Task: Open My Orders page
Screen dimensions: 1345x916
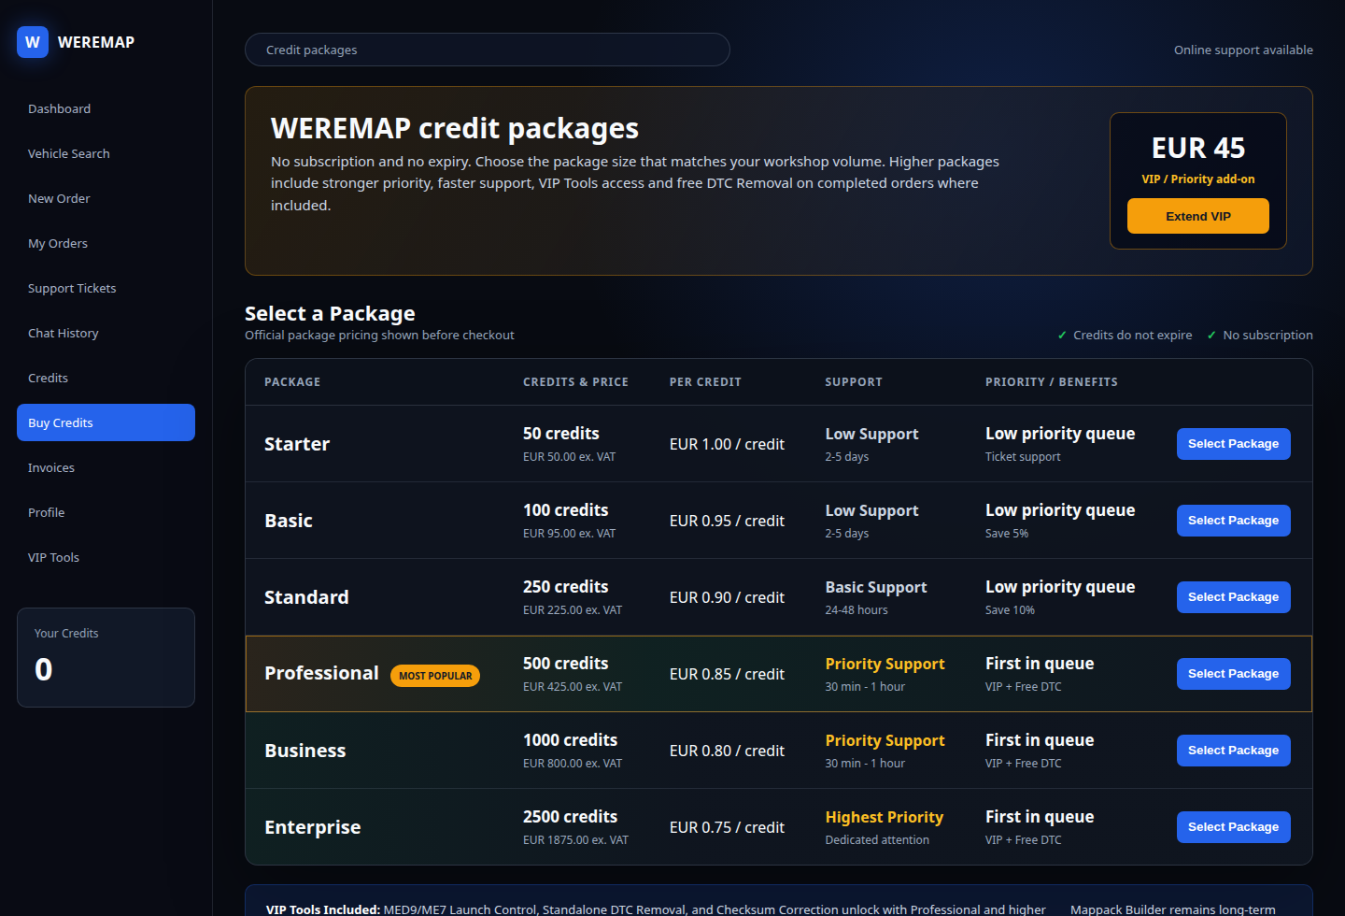Action: click(106, 243)
